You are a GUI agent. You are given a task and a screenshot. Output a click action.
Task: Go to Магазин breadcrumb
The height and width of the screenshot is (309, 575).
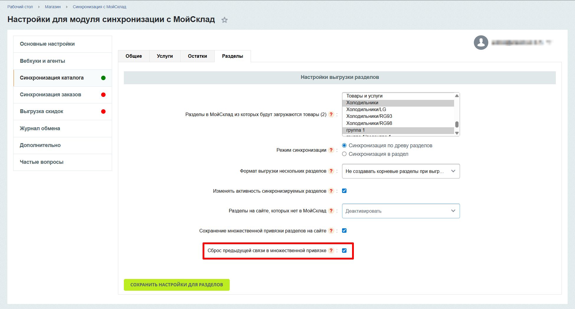coord(53,7)
